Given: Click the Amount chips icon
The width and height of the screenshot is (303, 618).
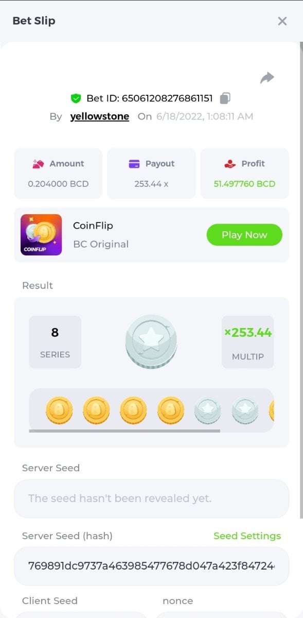Looking at the screenshot, I should point(38,164).
